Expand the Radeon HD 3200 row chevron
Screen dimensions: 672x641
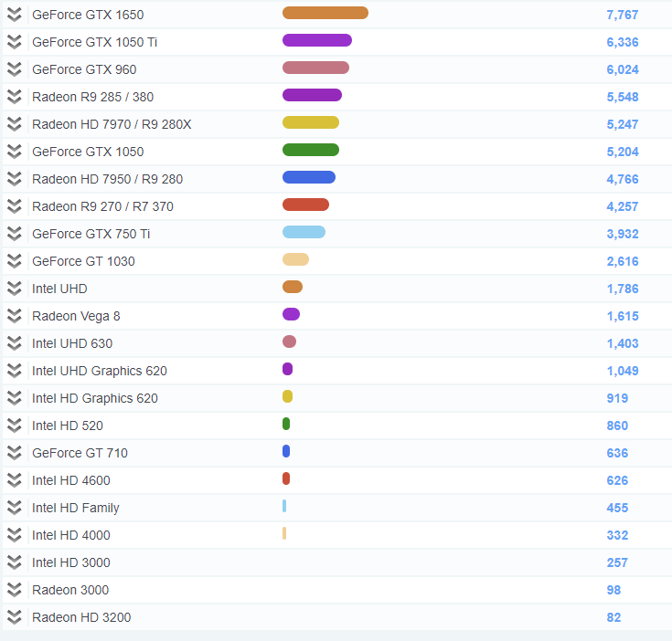14,617
